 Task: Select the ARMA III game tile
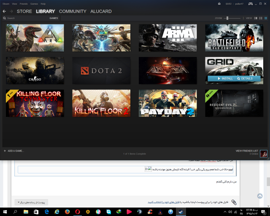tap(168, 38)
